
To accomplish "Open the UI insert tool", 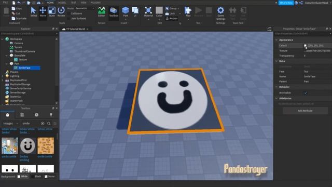I will [x=135, y=11].
